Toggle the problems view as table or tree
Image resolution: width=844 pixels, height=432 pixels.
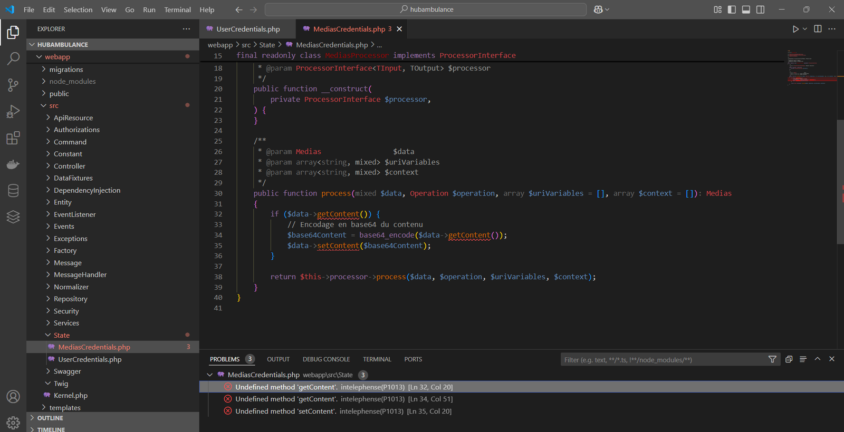point(803,359)
